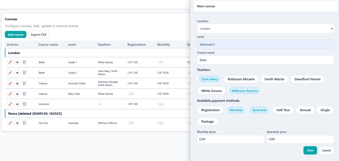The height and width of the screenshot is (161, 339).
Task: Export the courses as CSV
Action: point(39,35)
